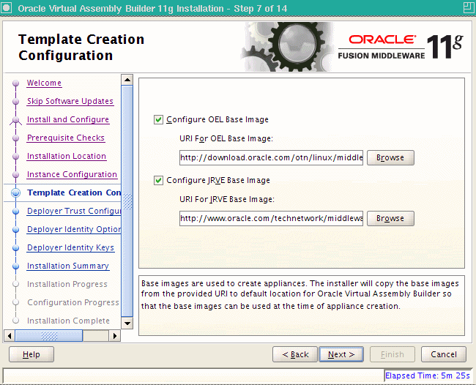Open Installation Location step
476x385 pixels.
click(67, 156)
